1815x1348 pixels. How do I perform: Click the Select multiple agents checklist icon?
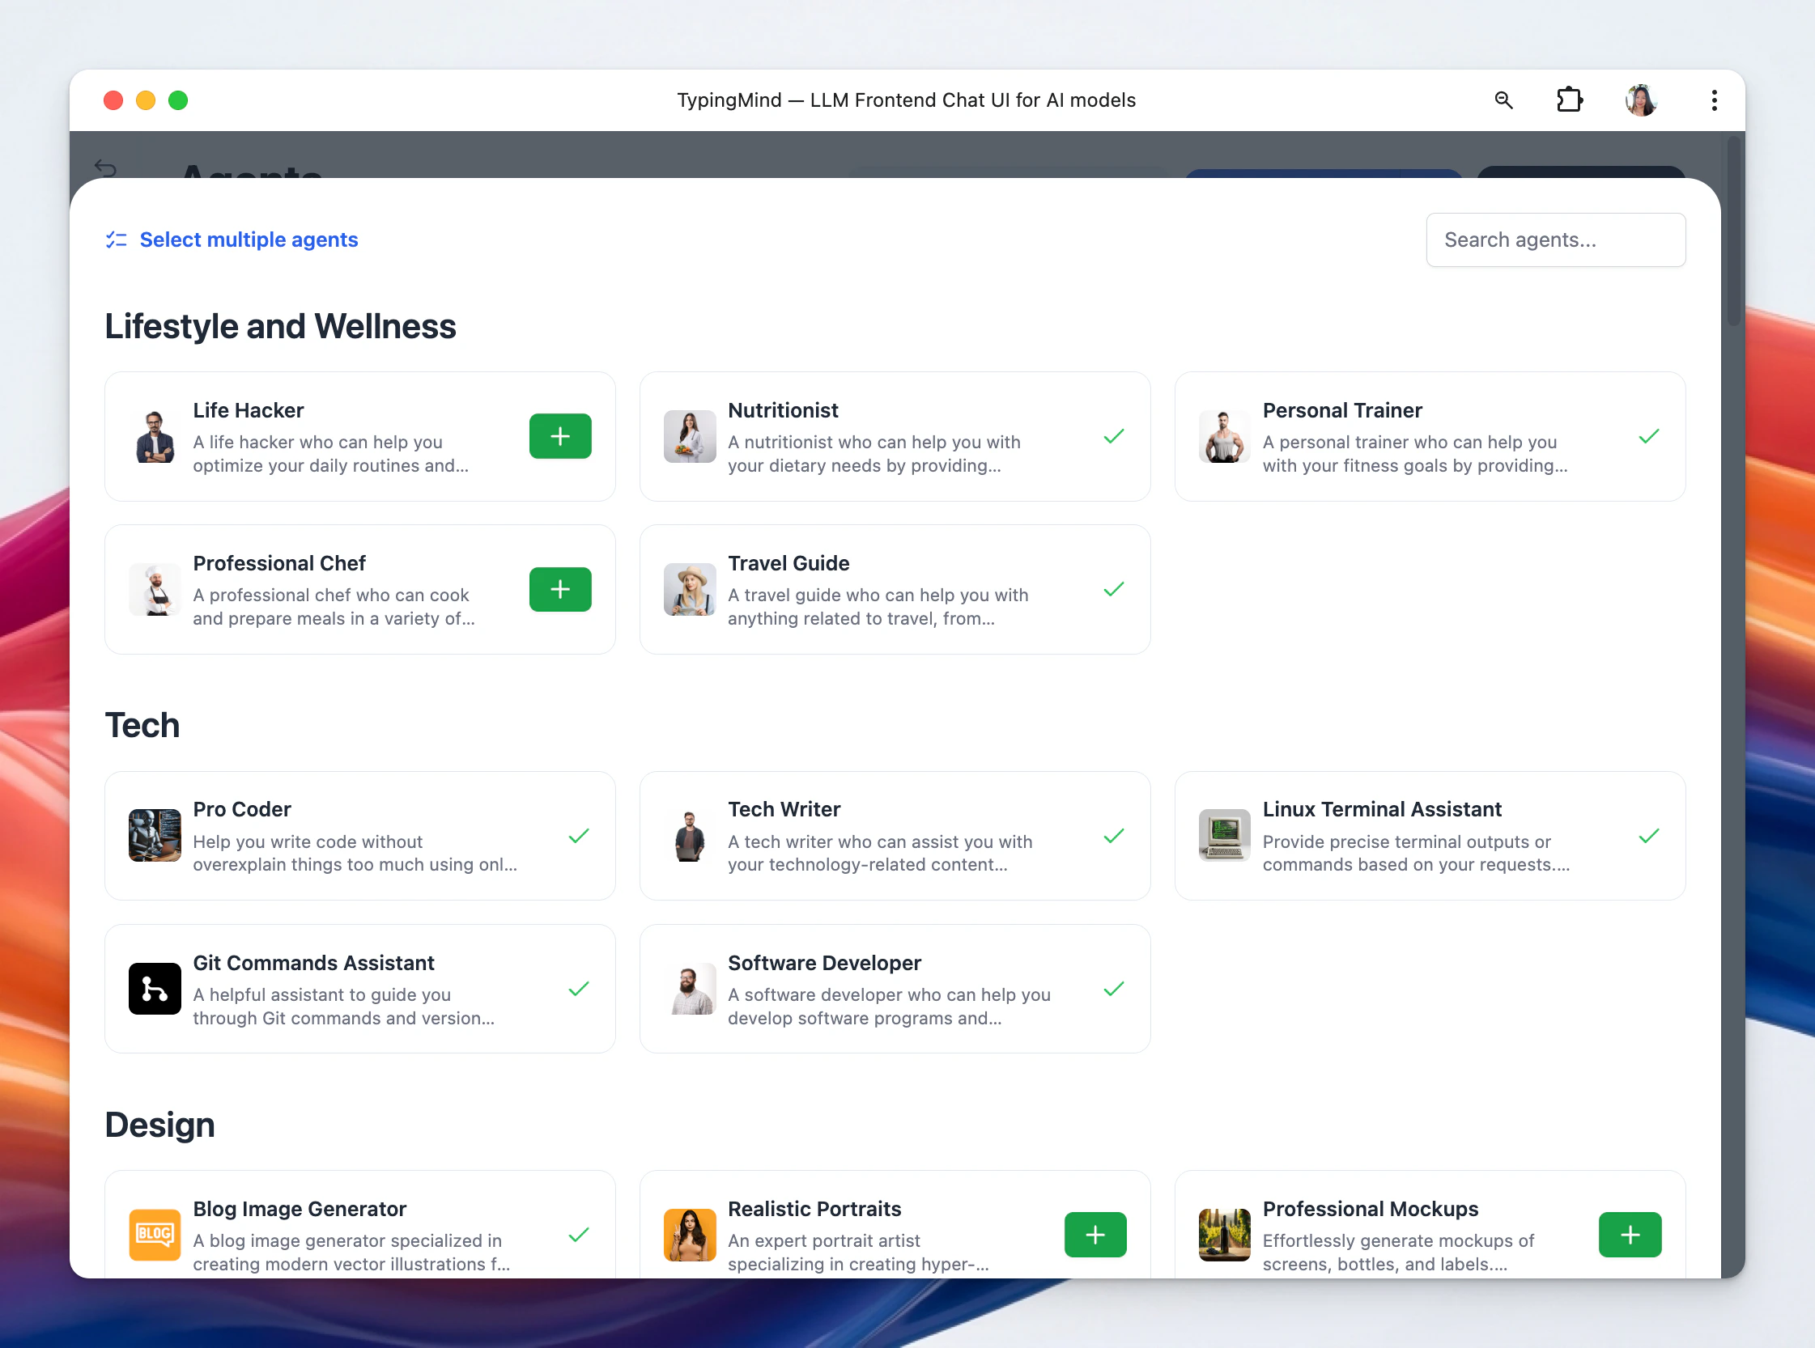116,240
